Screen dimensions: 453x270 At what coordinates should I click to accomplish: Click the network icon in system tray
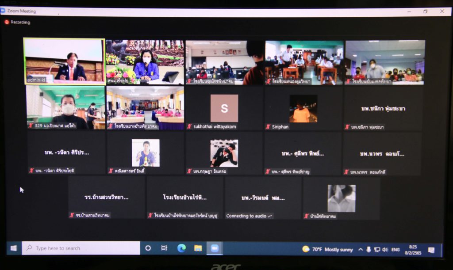(377, 250)
